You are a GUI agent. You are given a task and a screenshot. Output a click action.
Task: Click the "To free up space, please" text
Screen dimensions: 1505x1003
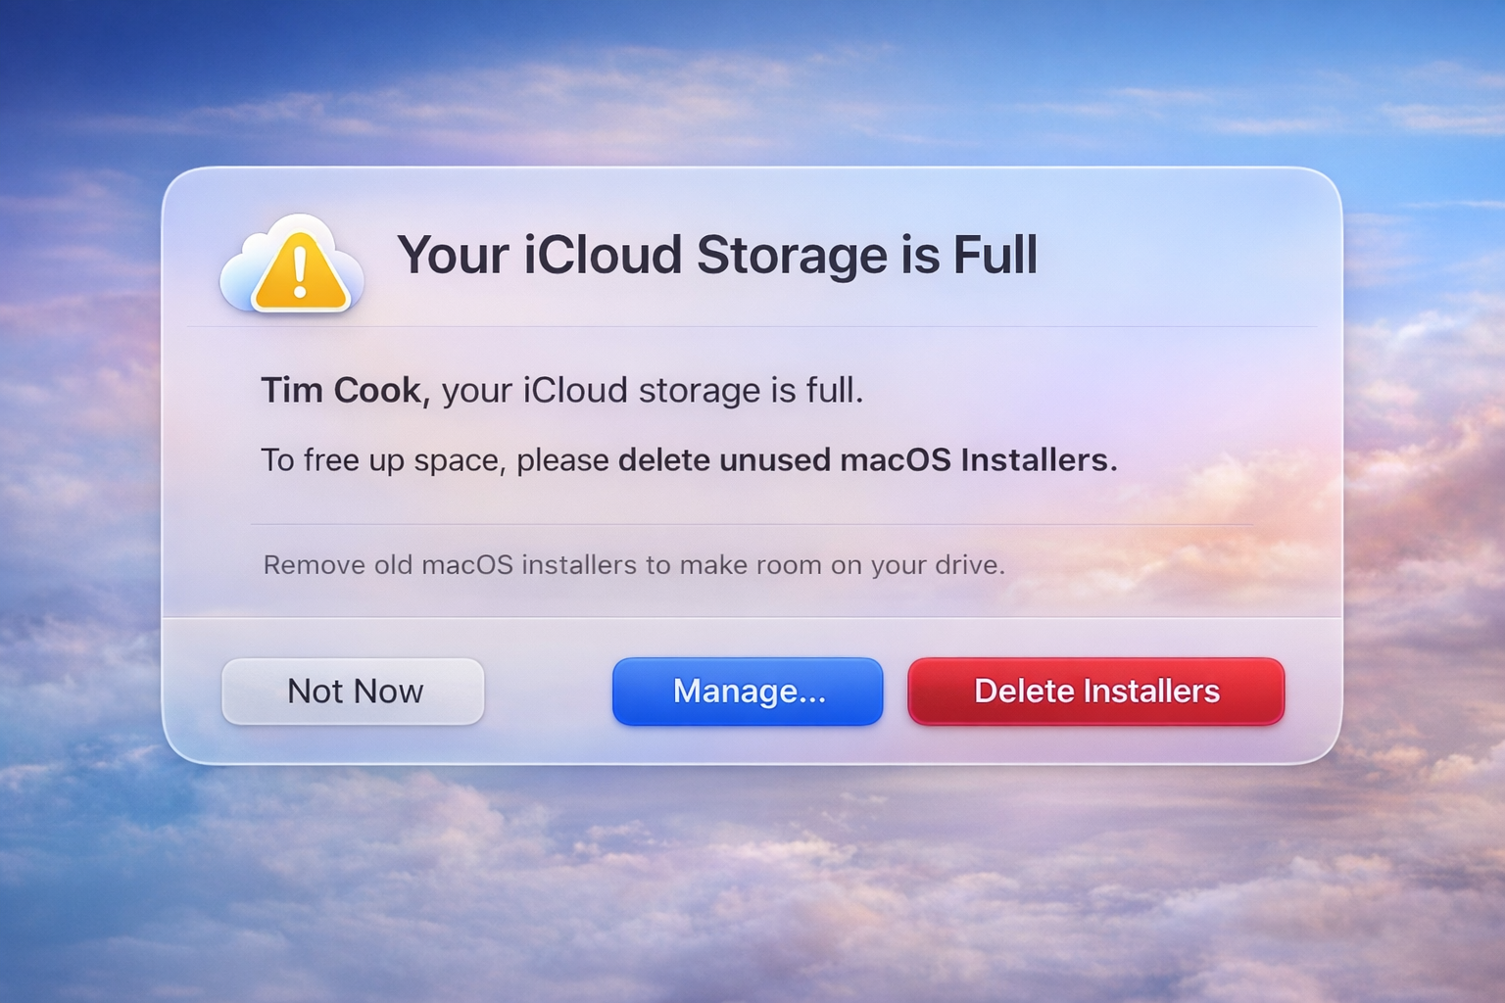434,459
